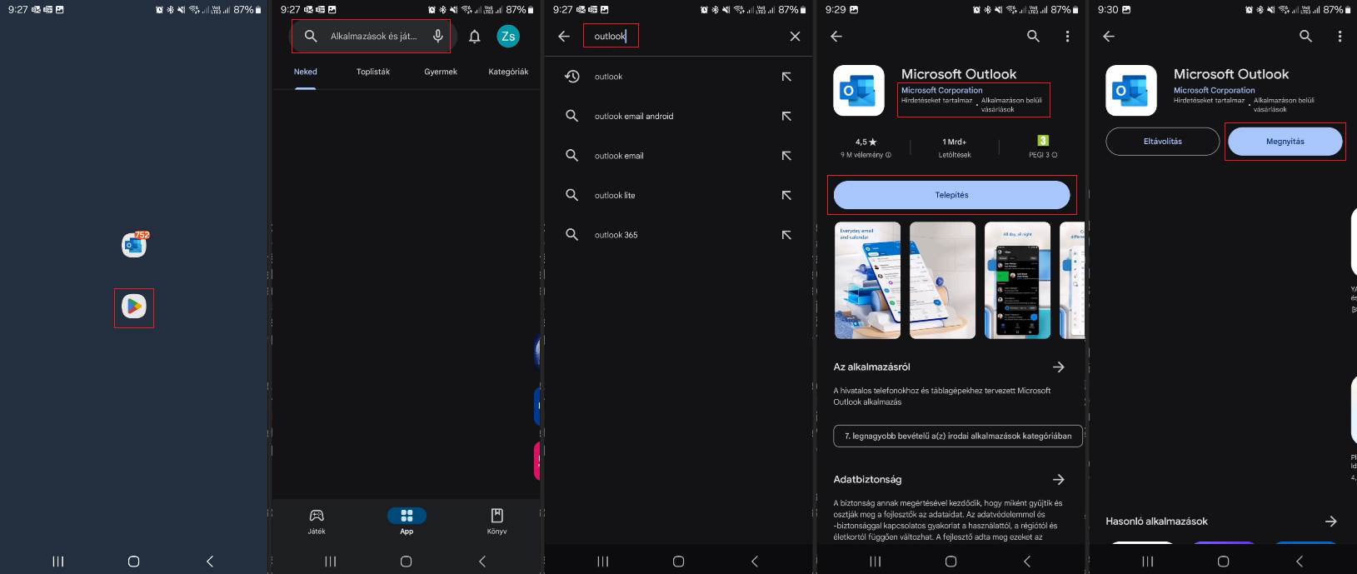Tap the search field 'Alkalmazások és ját...'
The height and width of the screenshot is (574, 1357).
click(372, 36)
